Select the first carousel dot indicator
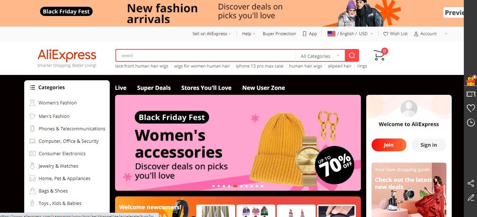 pyautogui.click(x=213, y=186)
